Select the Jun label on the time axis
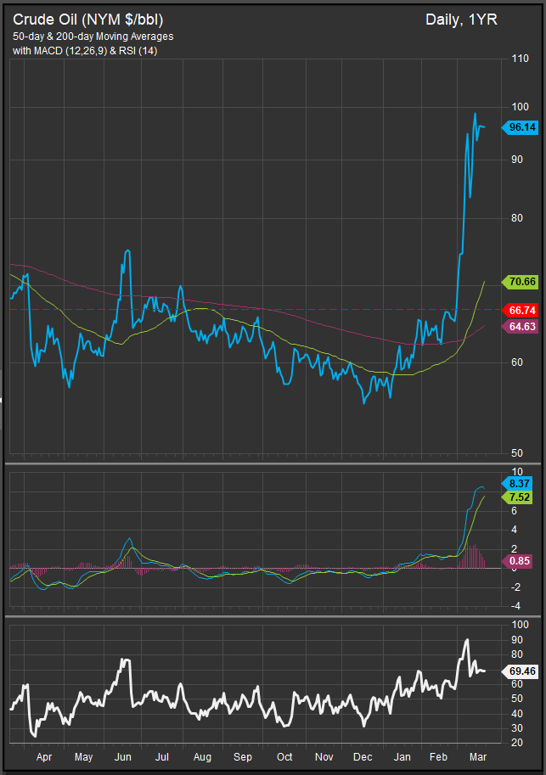 pos(123,756)
